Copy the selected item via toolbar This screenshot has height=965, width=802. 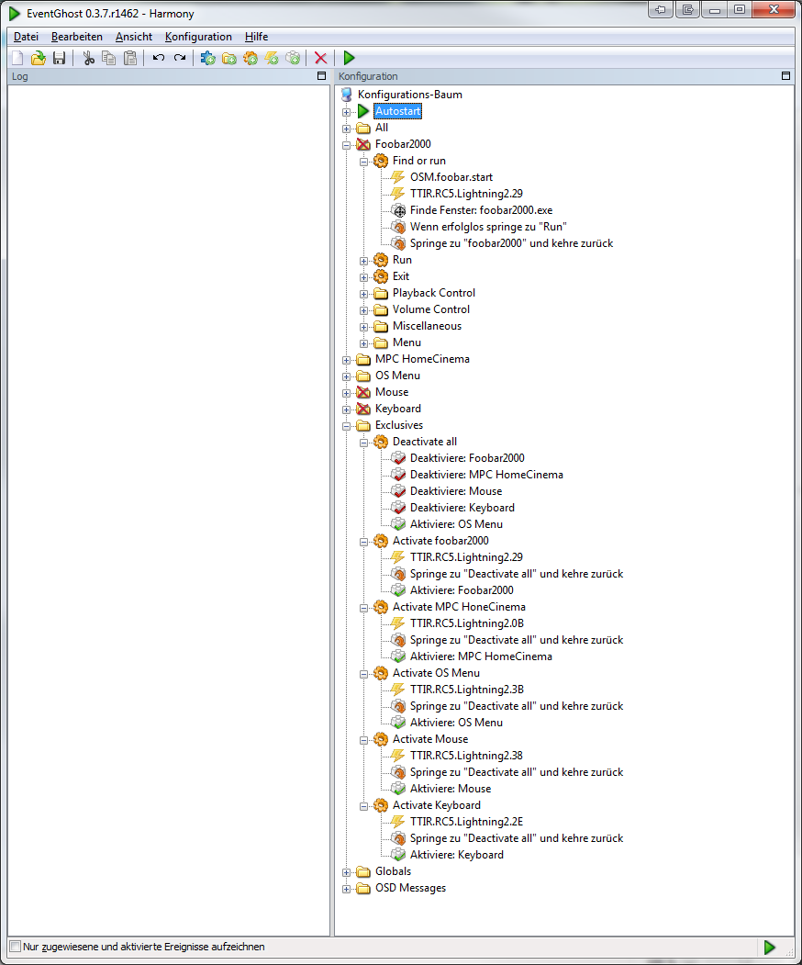[109, 58]
